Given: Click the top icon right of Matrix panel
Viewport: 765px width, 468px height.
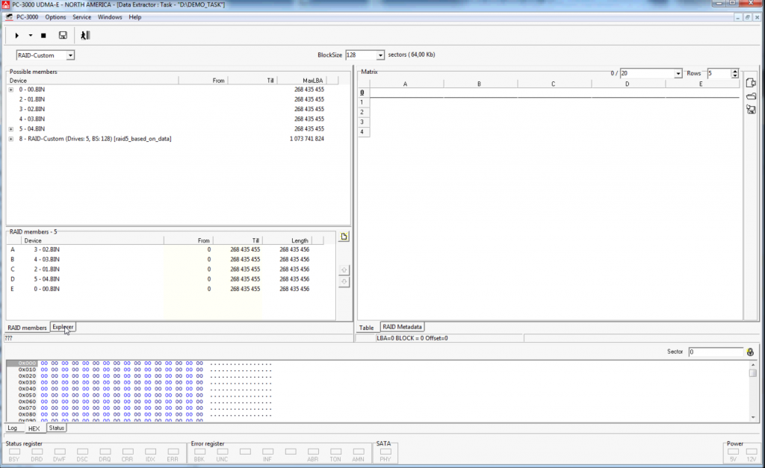Looking at the screenshot, I should (x=752, y=82).
